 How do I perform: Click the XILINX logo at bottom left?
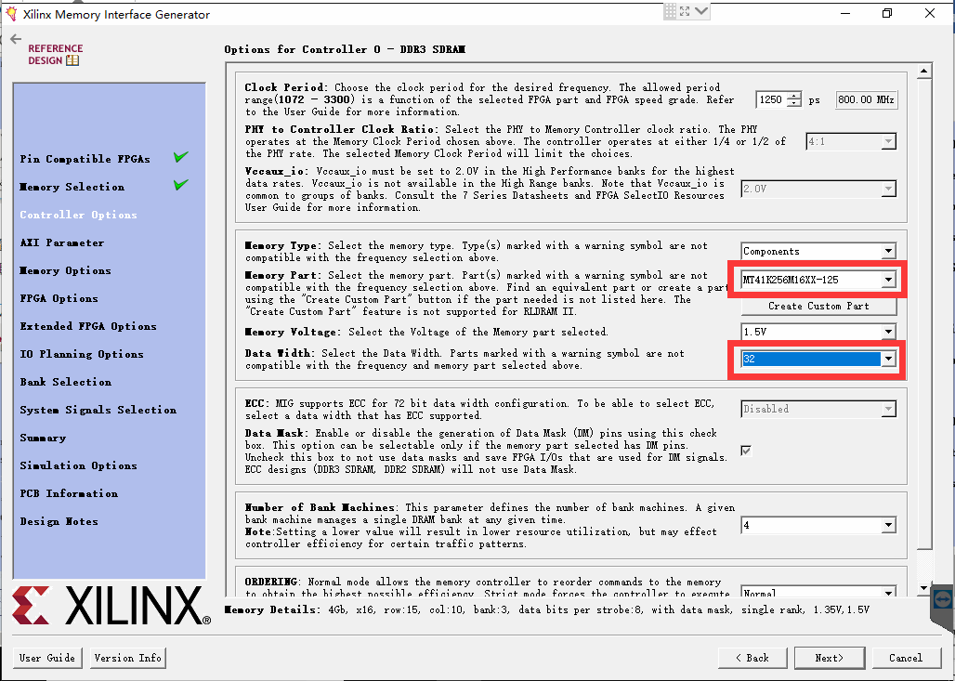click(x=105, y=606)
